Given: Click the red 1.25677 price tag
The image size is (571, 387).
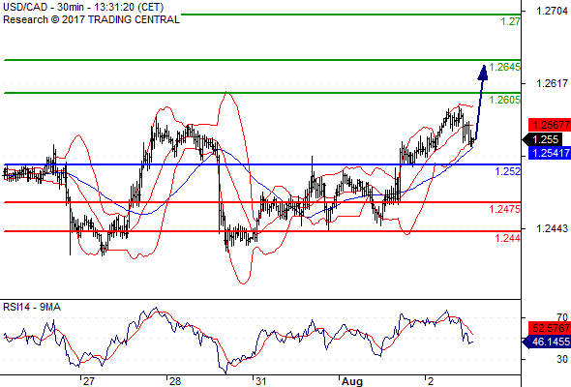Looking at the screenshot, I should (550, 125).
